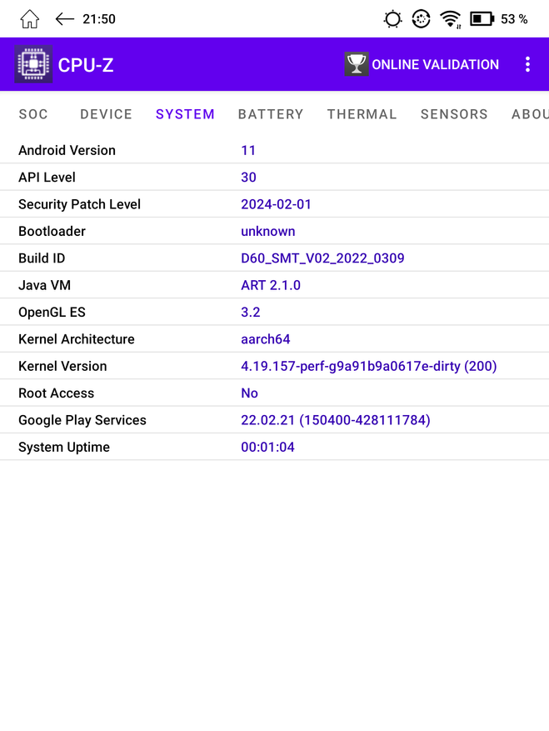Select the System Uptime label
Viewport: 549px width, 731px height.
pos(64,447)
